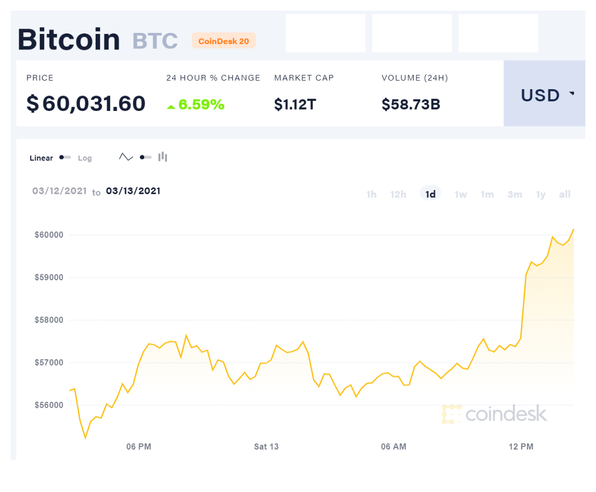
Task: Switch to the 1h time range
Action: (371, 194)
